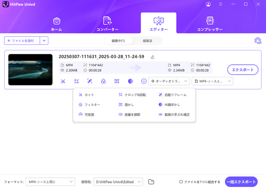Click the AI face blur toolbar icon

coord(130,81)
